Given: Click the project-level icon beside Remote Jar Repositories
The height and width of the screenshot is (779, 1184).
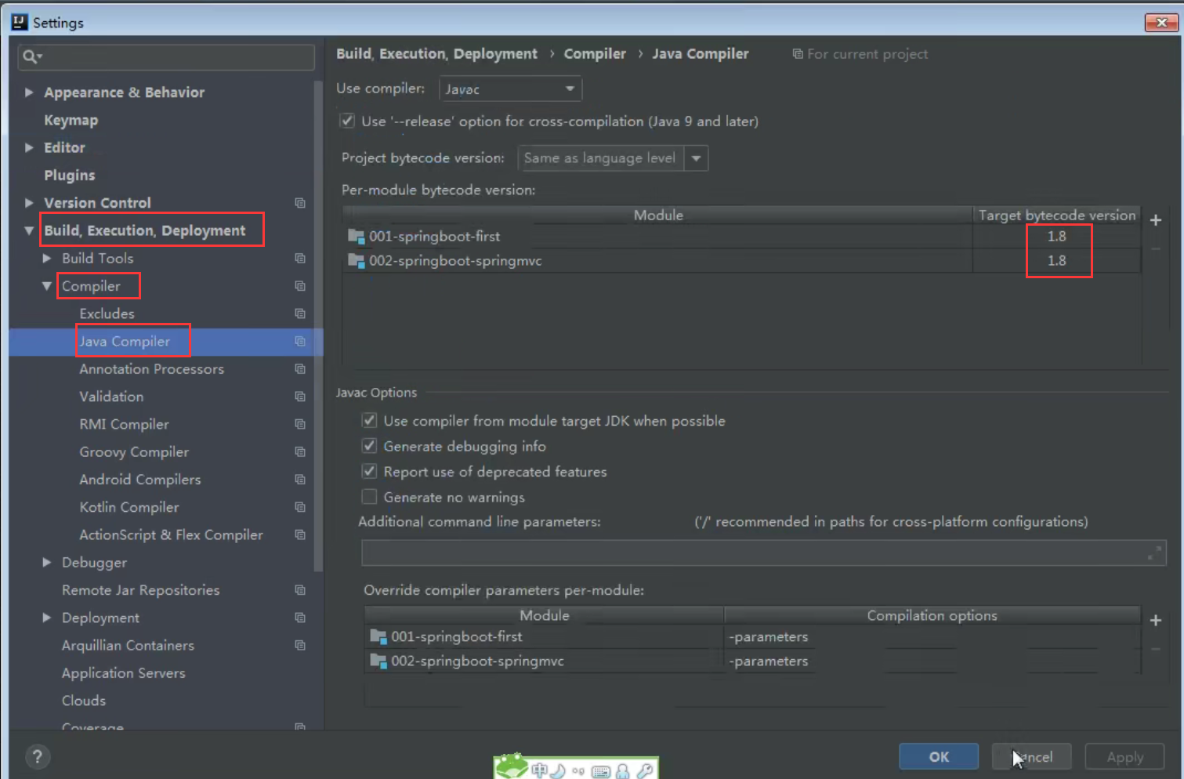Looking at the screenshot, I should tap(300, 590).
